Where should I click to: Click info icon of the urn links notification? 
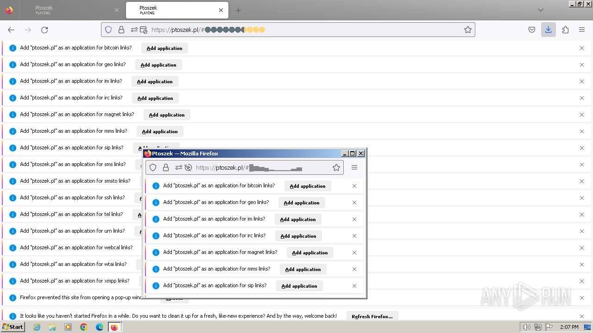click(13, 231)
